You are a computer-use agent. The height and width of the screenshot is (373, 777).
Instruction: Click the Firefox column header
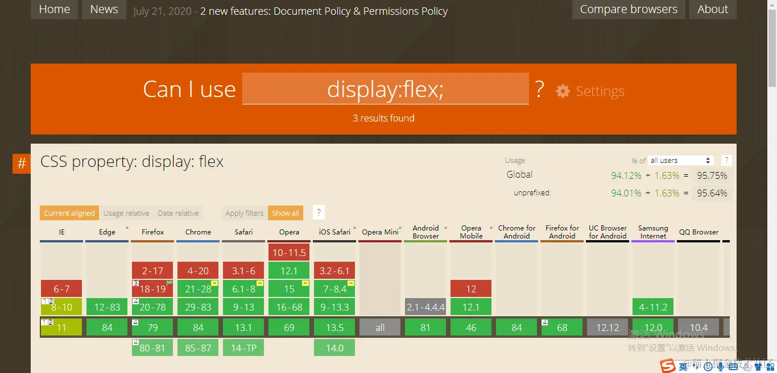click(152, 232)
